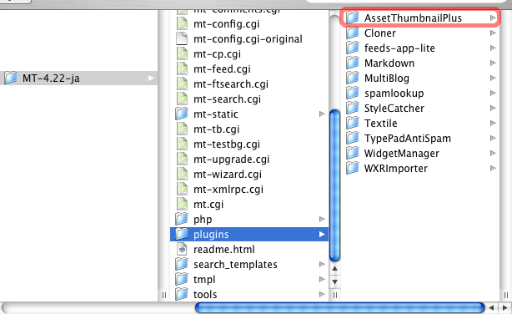Click the spamlookup folder icon

(353, 93)
